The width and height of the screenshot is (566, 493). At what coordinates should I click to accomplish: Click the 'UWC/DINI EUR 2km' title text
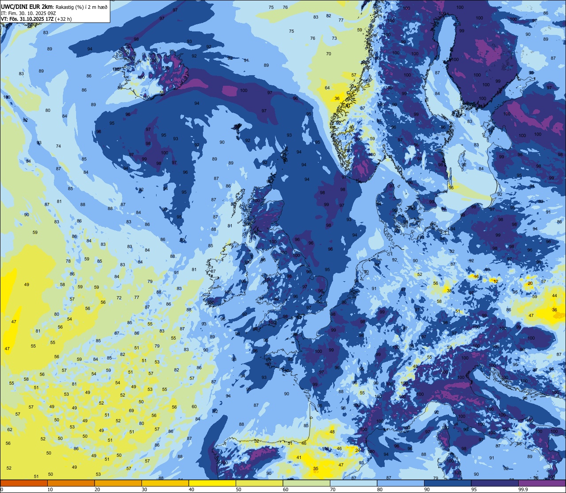tap(27, 6)
